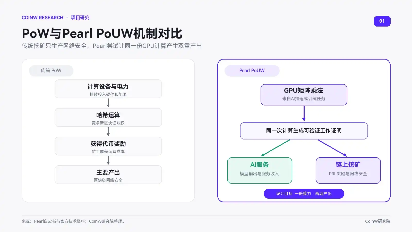This screenshot has height=232, width=412.
Task: Click the 获得代币奖励 step box
Action: [x=108, y=146]
